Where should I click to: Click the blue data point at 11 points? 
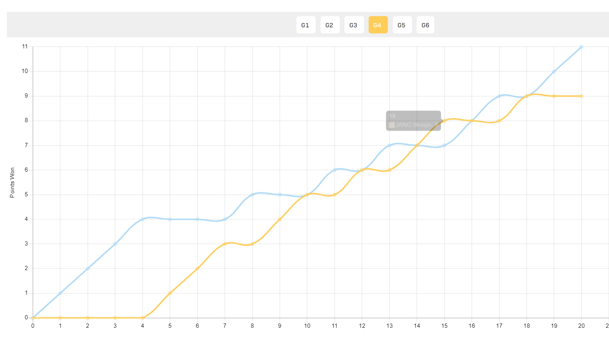pos(581,47)
